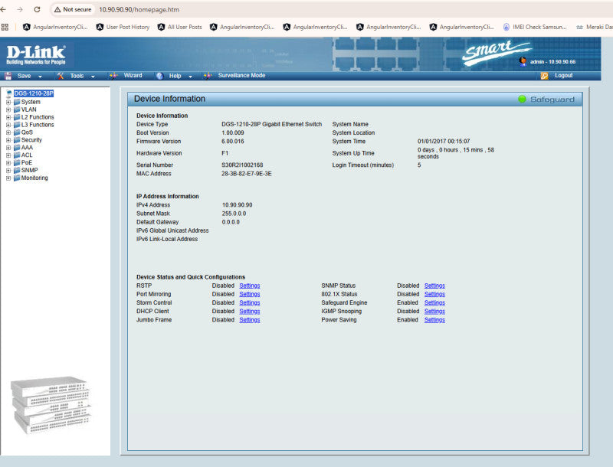Click the AAA folder icon

click(x=17, y=148)
